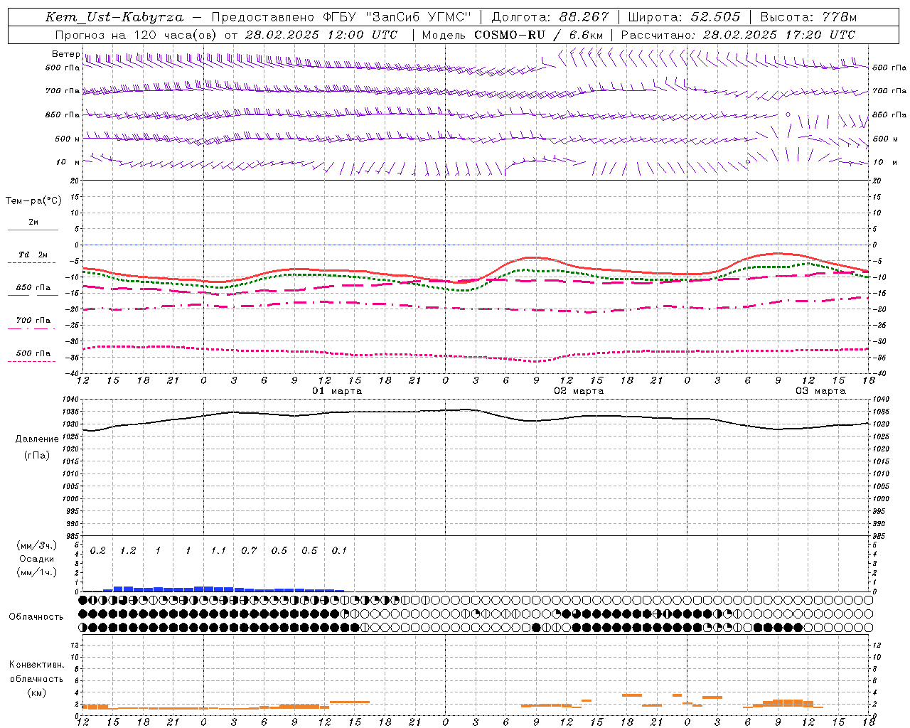
Task: Click the Ветер panel label
Action: coord(65,54)
